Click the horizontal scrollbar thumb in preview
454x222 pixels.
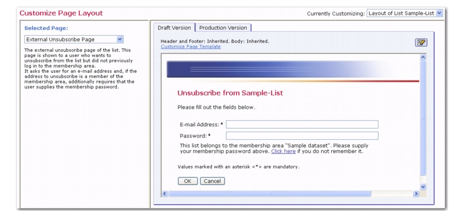point(270,193)
